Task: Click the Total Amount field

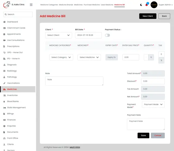Action: (153, 73)
